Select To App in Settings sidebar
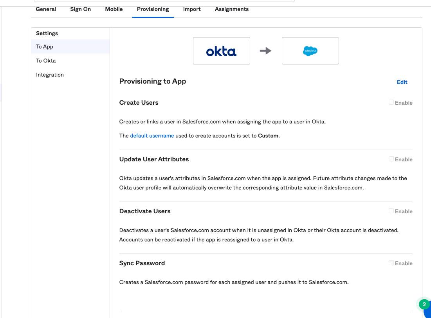The image size is (431, 318). point(70,46)
